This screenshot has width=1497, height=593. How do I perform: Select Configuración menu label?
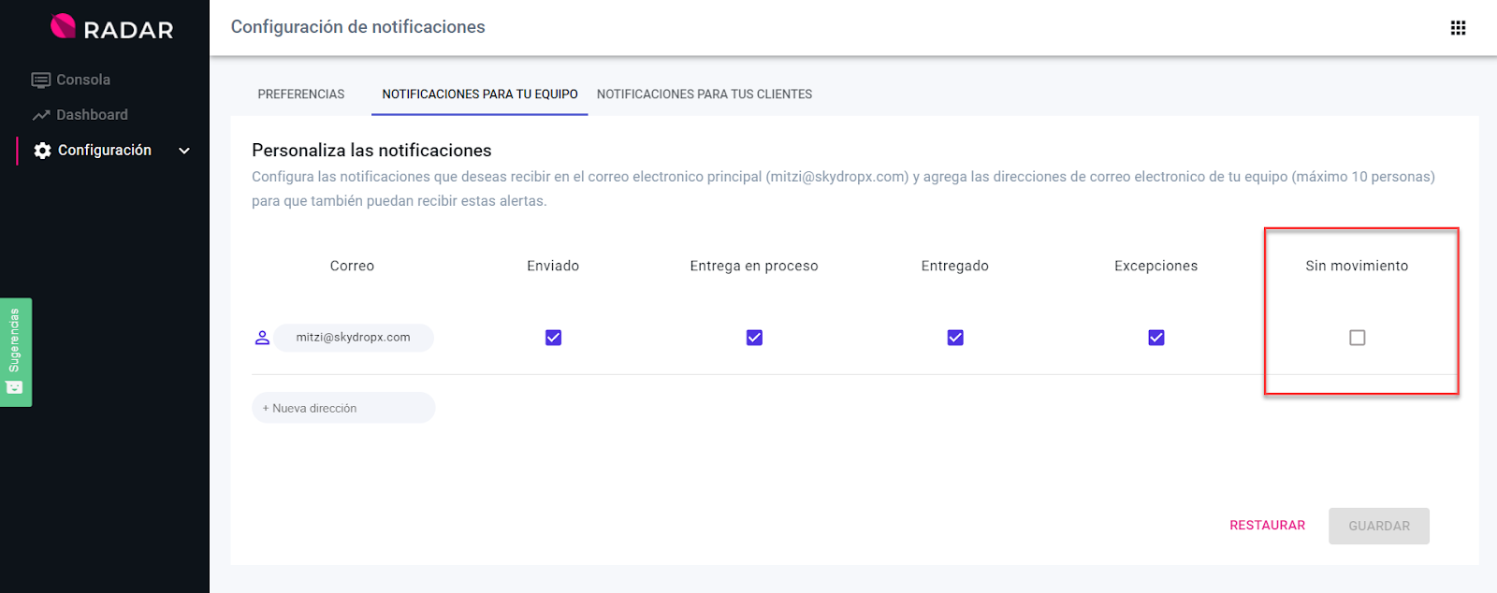[105, 151]
